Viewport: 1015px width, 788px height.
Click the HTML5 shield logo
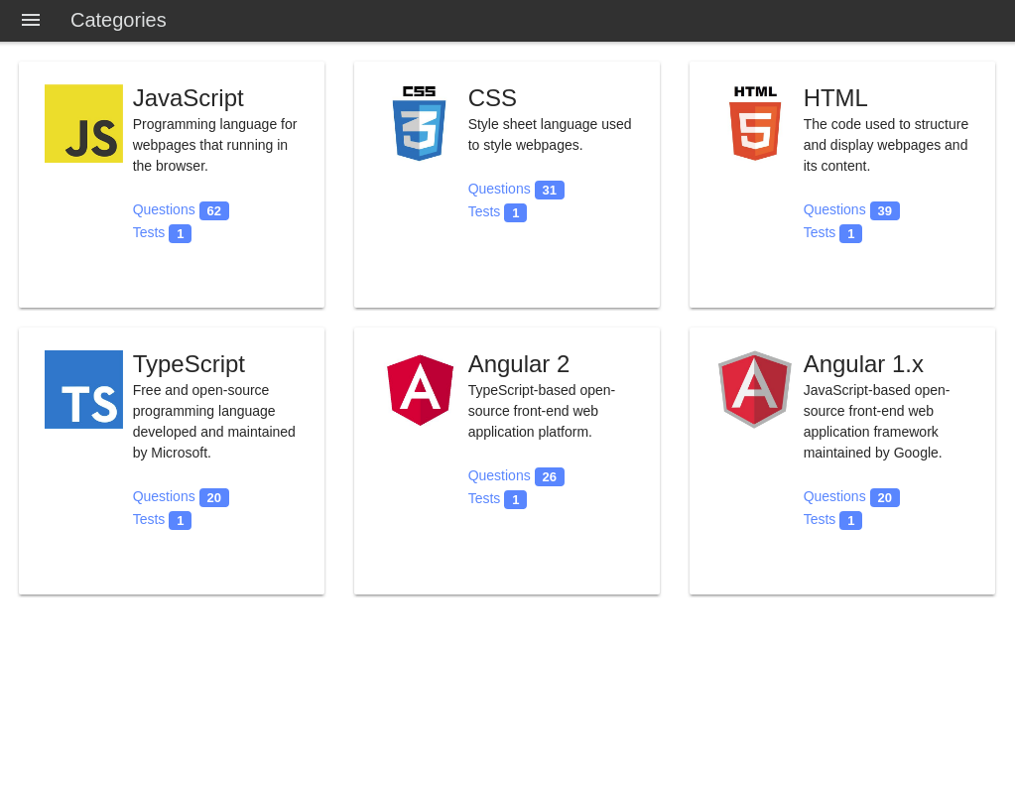pyautogui.click(x=755, y=123)
